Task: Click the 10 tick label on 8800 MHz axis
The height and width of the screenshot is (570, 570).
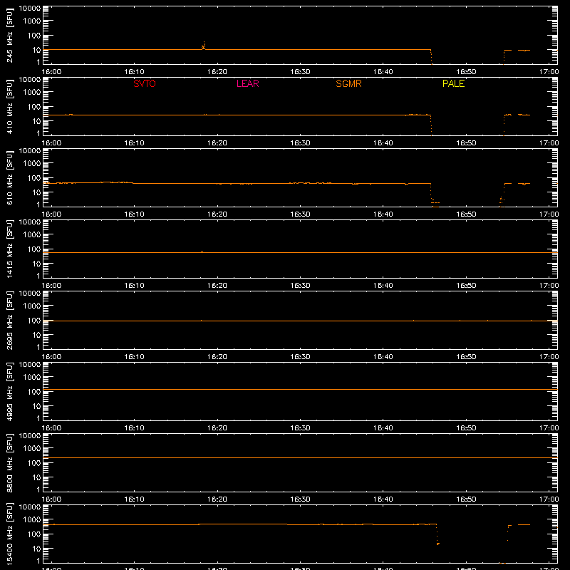Action: pos(36,477)
